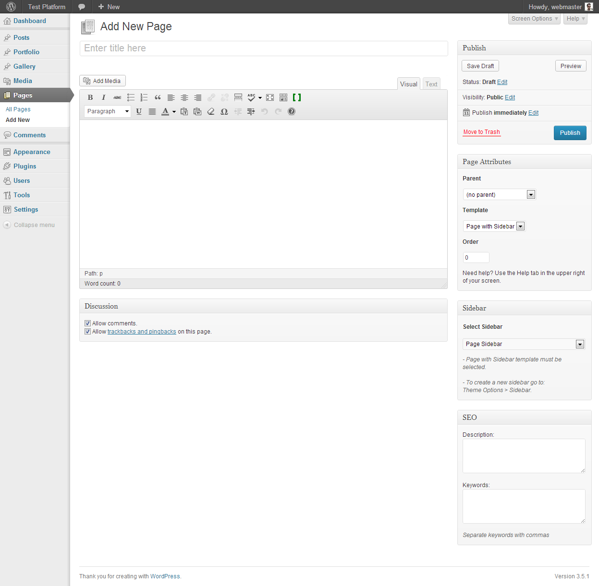
Task: Switch to the Text editor tab
Action: pyautogui.click(x=431, y=84)
